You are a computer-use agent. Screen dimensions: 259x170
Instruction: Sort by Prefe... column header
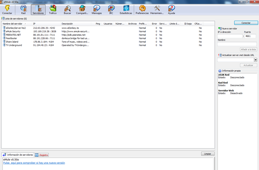tap(143, 24)
